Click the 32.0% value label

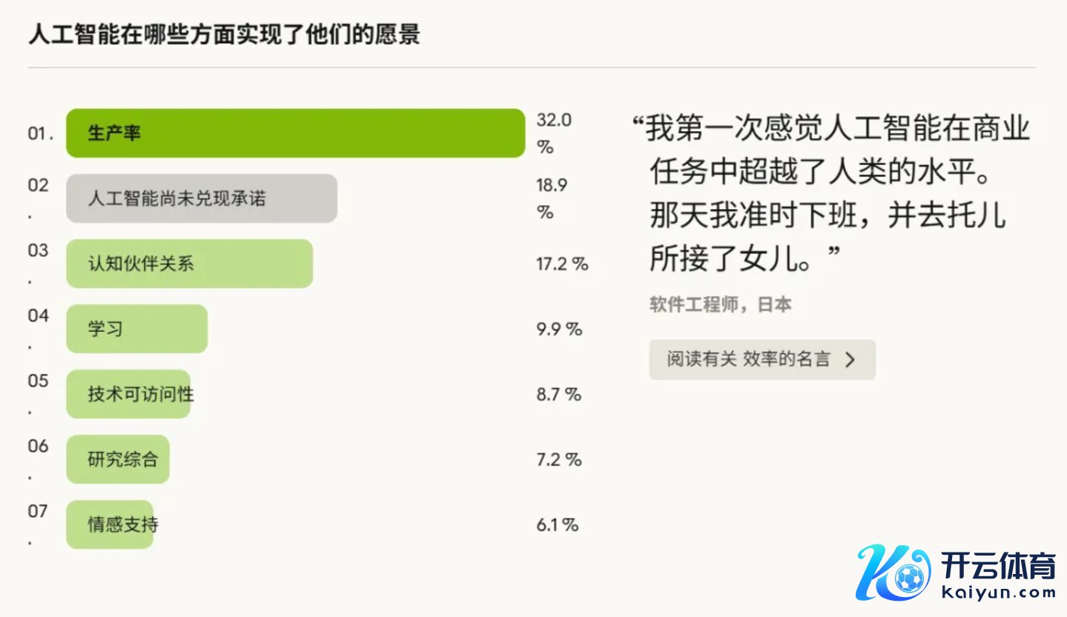[x=553, y=133]
